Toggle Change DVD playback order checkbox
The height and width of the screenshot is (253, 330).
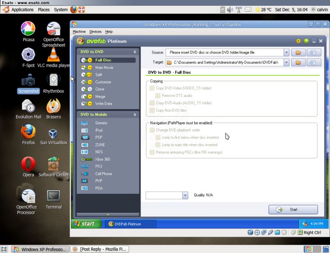[x=152, y=130]
